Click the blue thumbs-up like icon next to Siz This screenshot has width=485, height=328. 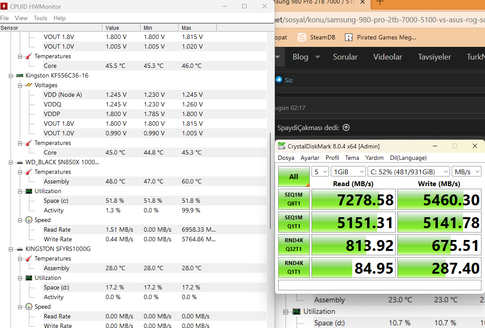[279, 80]
